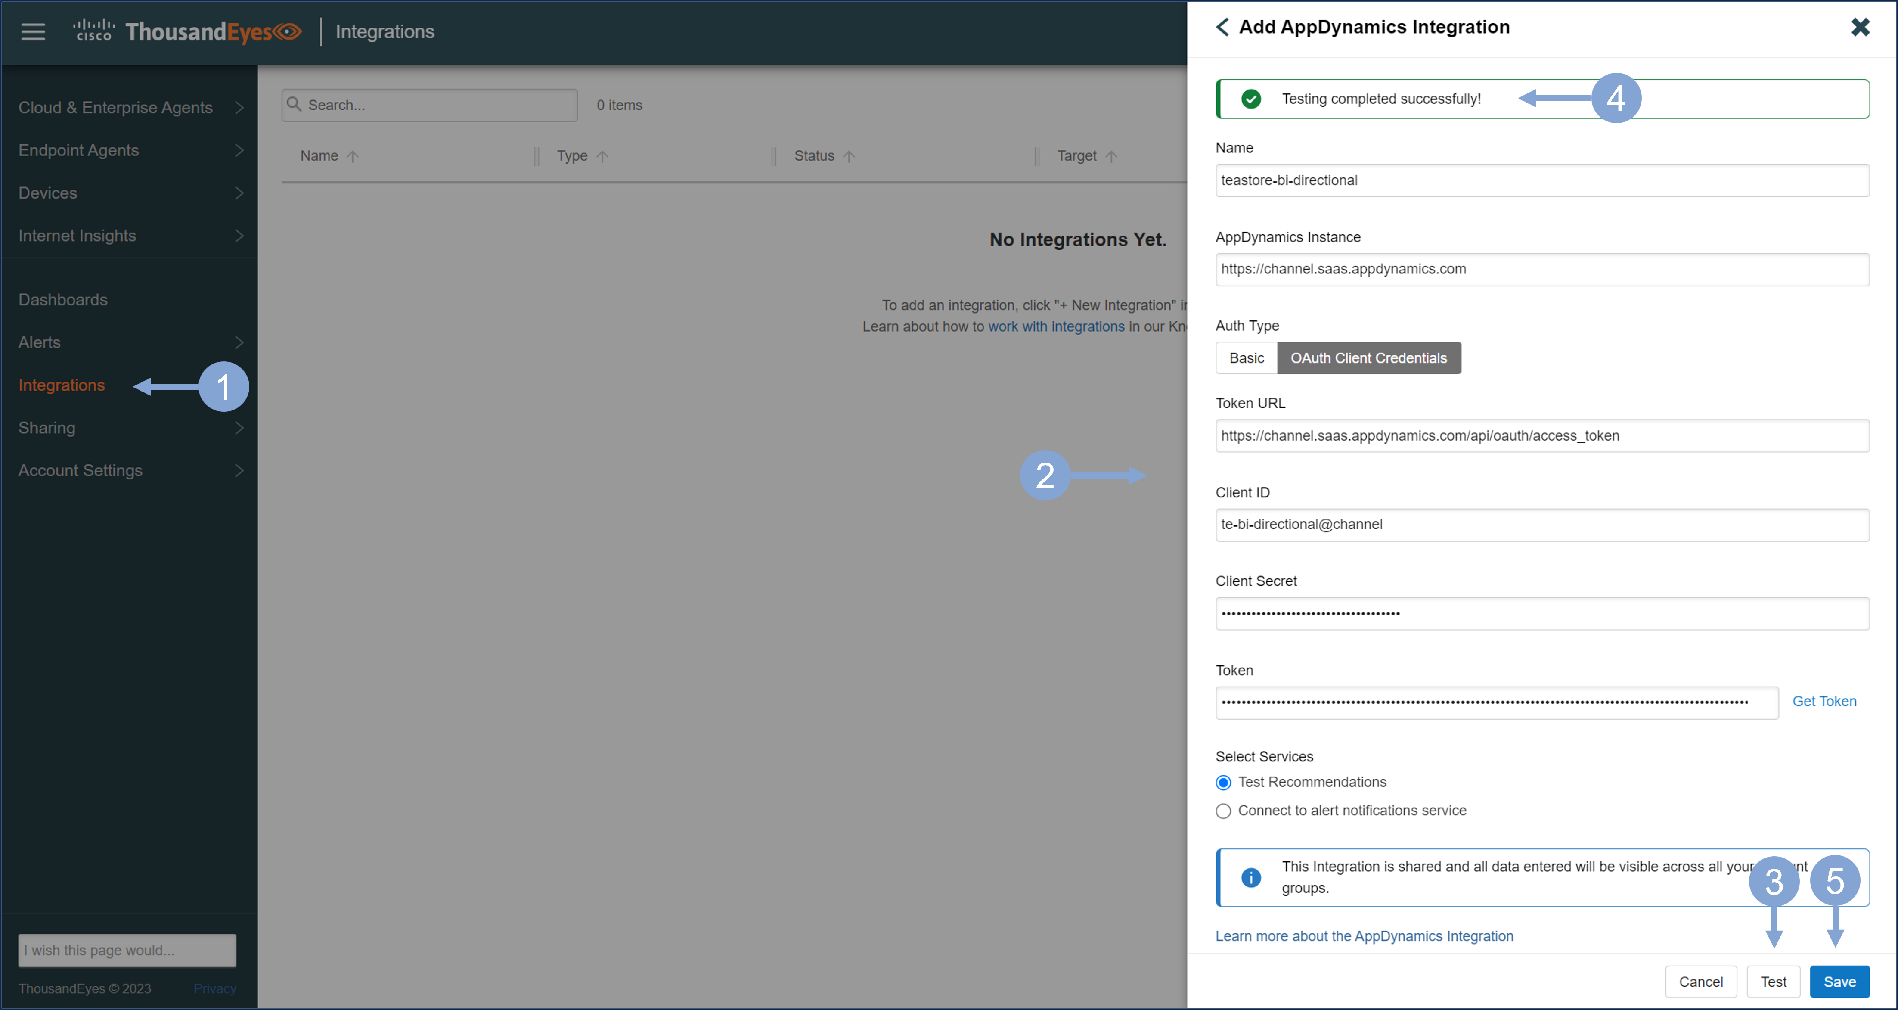The image size is (1898, 1010).
Task: Sort by Name column arrow
Action: point(352,156)
